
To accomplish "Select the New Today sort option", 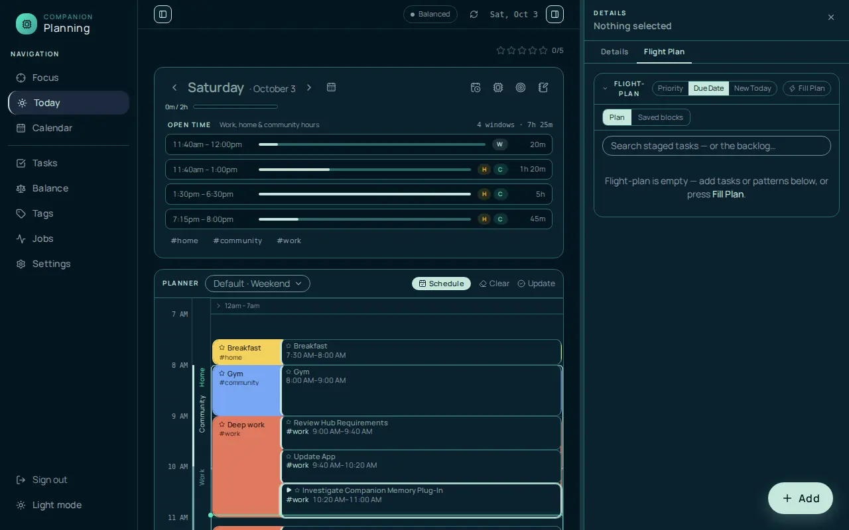I will [753, 88].
